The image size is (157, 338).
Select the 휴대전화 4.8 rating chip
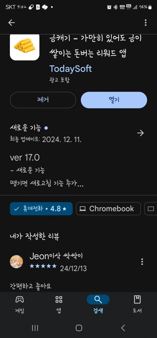point(41,209)
